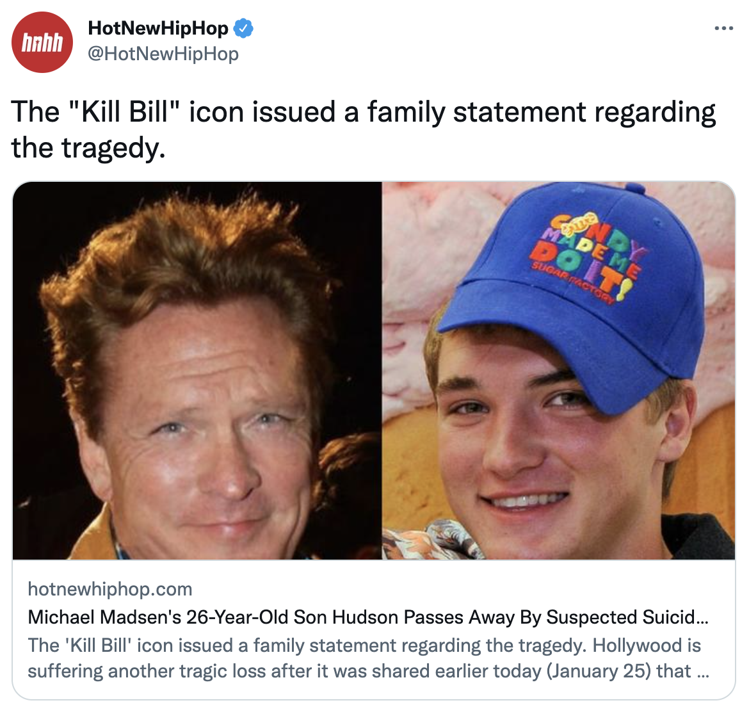Click the quoted "Kill Bill" phrase in tweet
Viewport: 749px width, 712px height.
[x=125, y=111]
